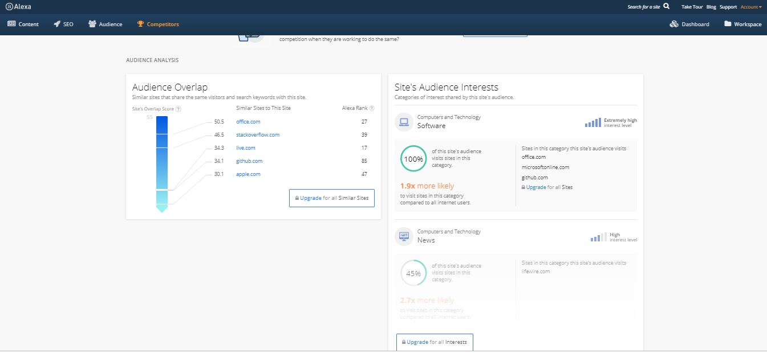Click Alexa Rank value 85
The height and width of the screenshot is (353, 767).
coord(364,161)
